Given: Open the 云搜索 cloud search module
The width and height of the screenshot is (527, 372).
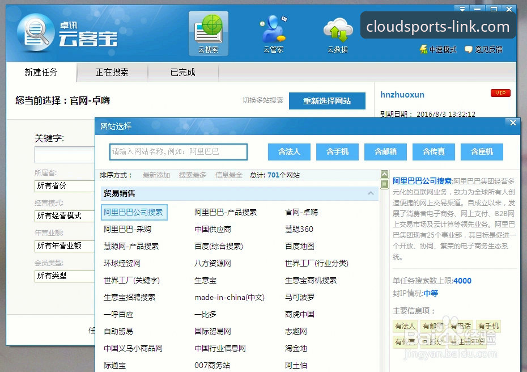Looking at the screenshot, I should point(208,33).
